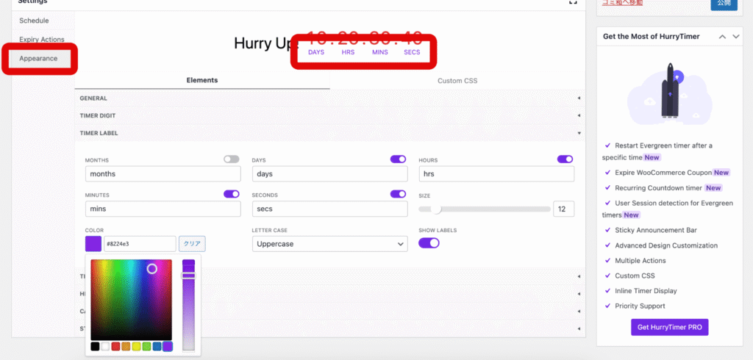Image resolution: width=753 pixels, height=360 pixels.
Task: Select the yellow preset color swatch
Action: tap(136, 346)
